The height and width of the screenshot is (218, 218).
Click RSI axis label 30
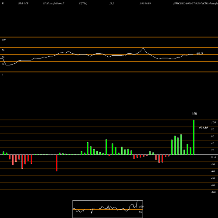pos(3,64)
